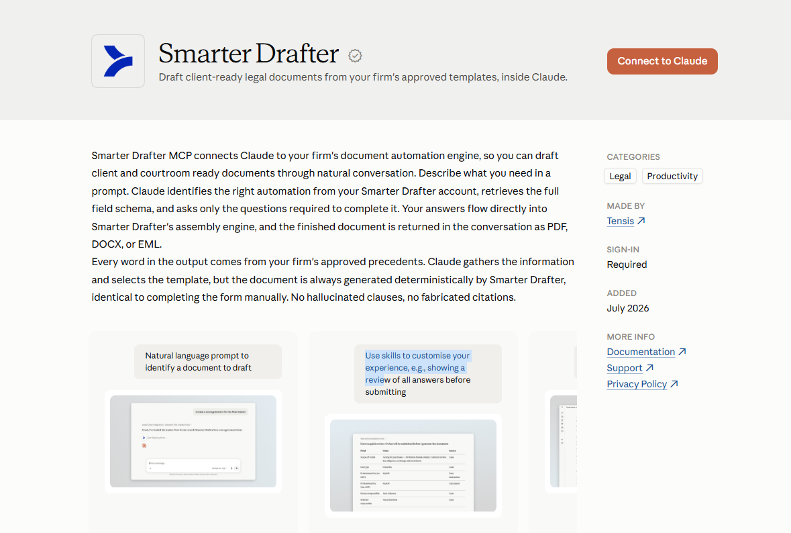Viewport: 791px width, 533px height.
Task: Click the SIGN-IN heading
Action: pos(623,249)
